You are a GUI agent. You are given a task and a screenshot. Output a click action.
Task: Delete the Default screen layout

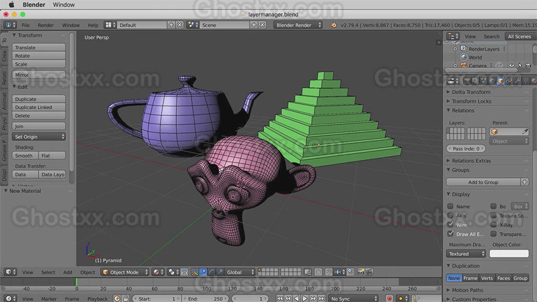point(179,25)
